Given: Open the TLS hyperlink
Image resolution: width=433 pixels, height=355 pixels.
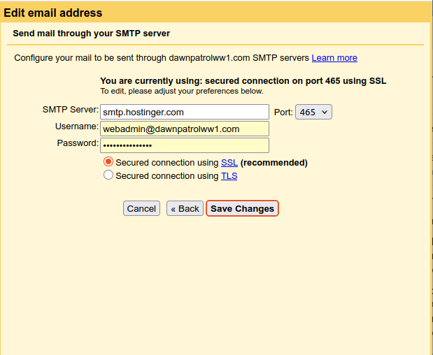Looking at the screenshot, I should tap(229, 176).
